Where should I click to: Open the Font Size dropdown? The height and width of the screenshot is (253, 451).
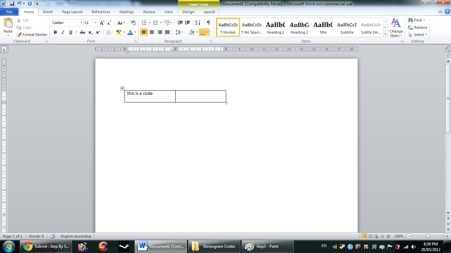click(x=95, y=22)
